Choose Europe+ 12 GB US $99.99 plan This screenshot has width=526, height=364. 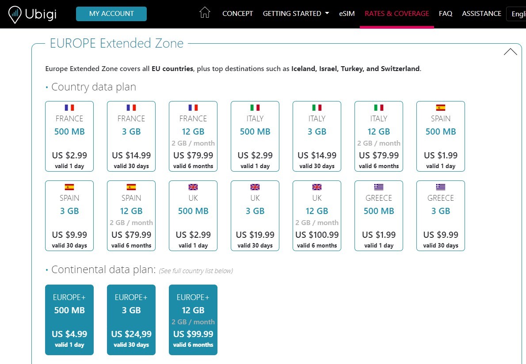193,320
